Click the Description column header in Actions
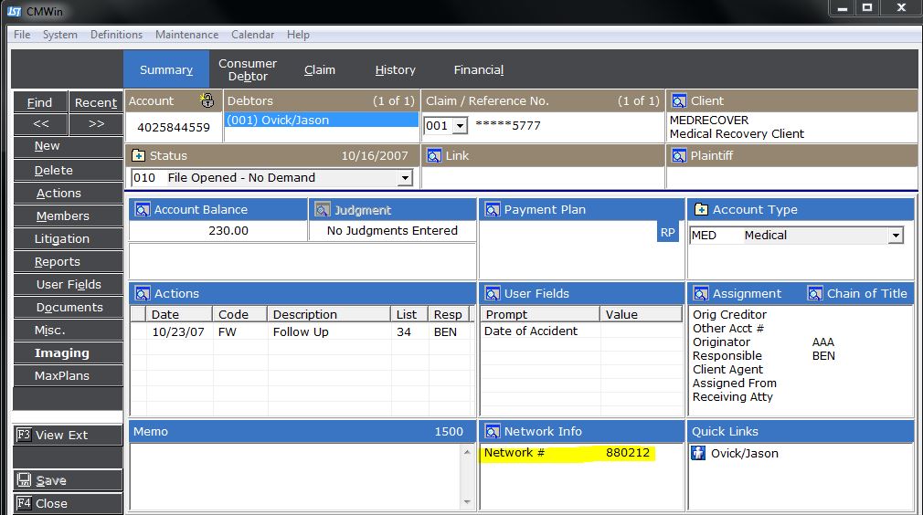The width and height of the screenshot is (923, 515). [329, 314]
